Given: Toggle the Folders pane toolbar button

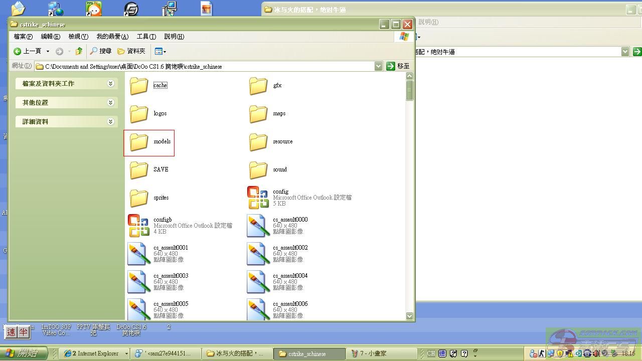Looking at the screenshot, I should click(x=131, y=51).
